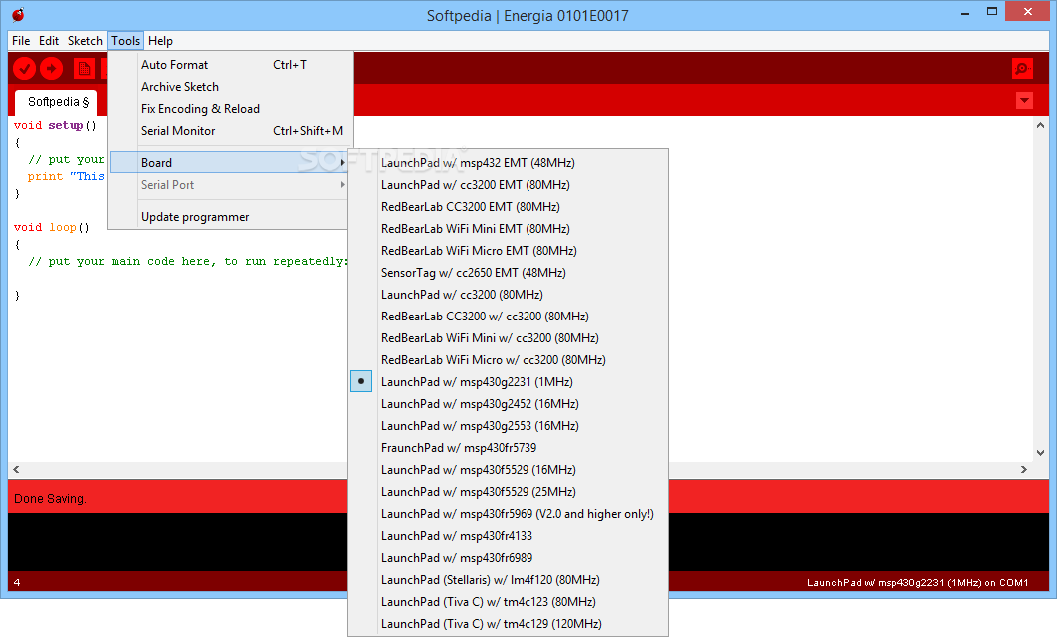1057x637 pixels.
Task: Select LaunchPad w/ msp430g2231 (1MHz) label
Action: tap(477, 381)
